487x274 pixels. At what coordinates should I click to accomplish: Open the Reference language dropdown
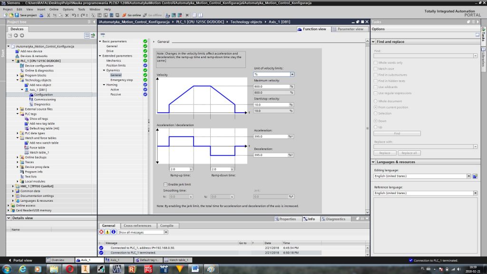pos(475,193)
